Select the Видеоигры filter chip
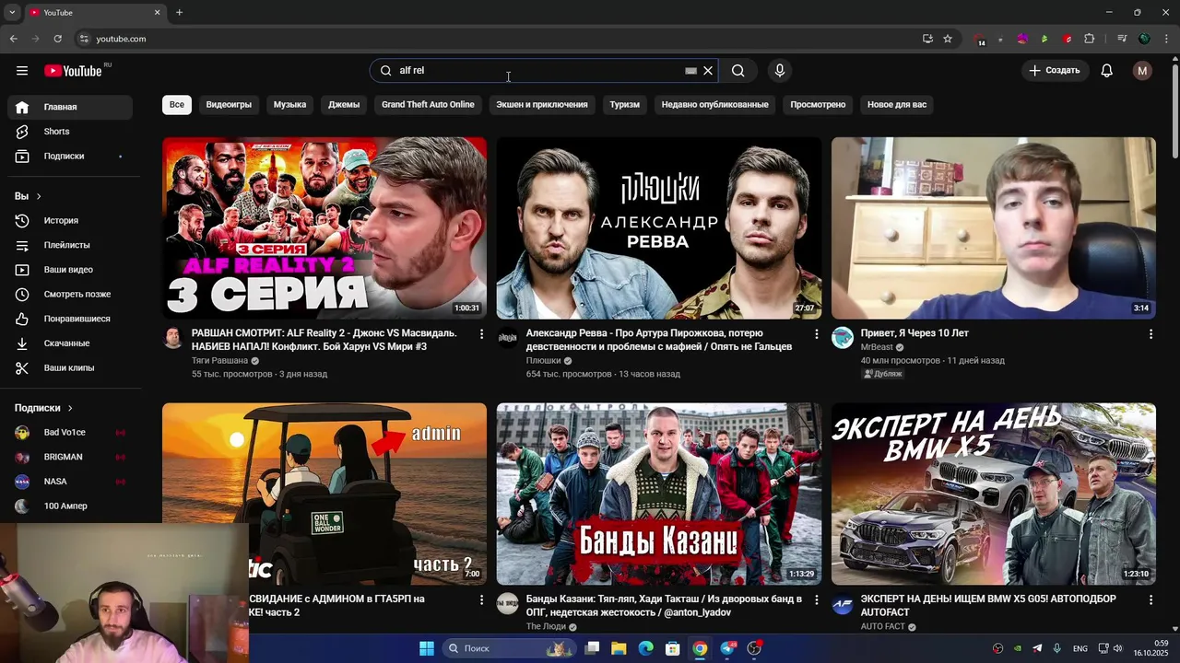Screen dimensions: 1180x663 coord(229,105)
